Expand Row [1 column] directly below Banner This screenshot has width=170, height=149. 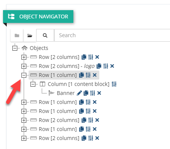[24, 102]
